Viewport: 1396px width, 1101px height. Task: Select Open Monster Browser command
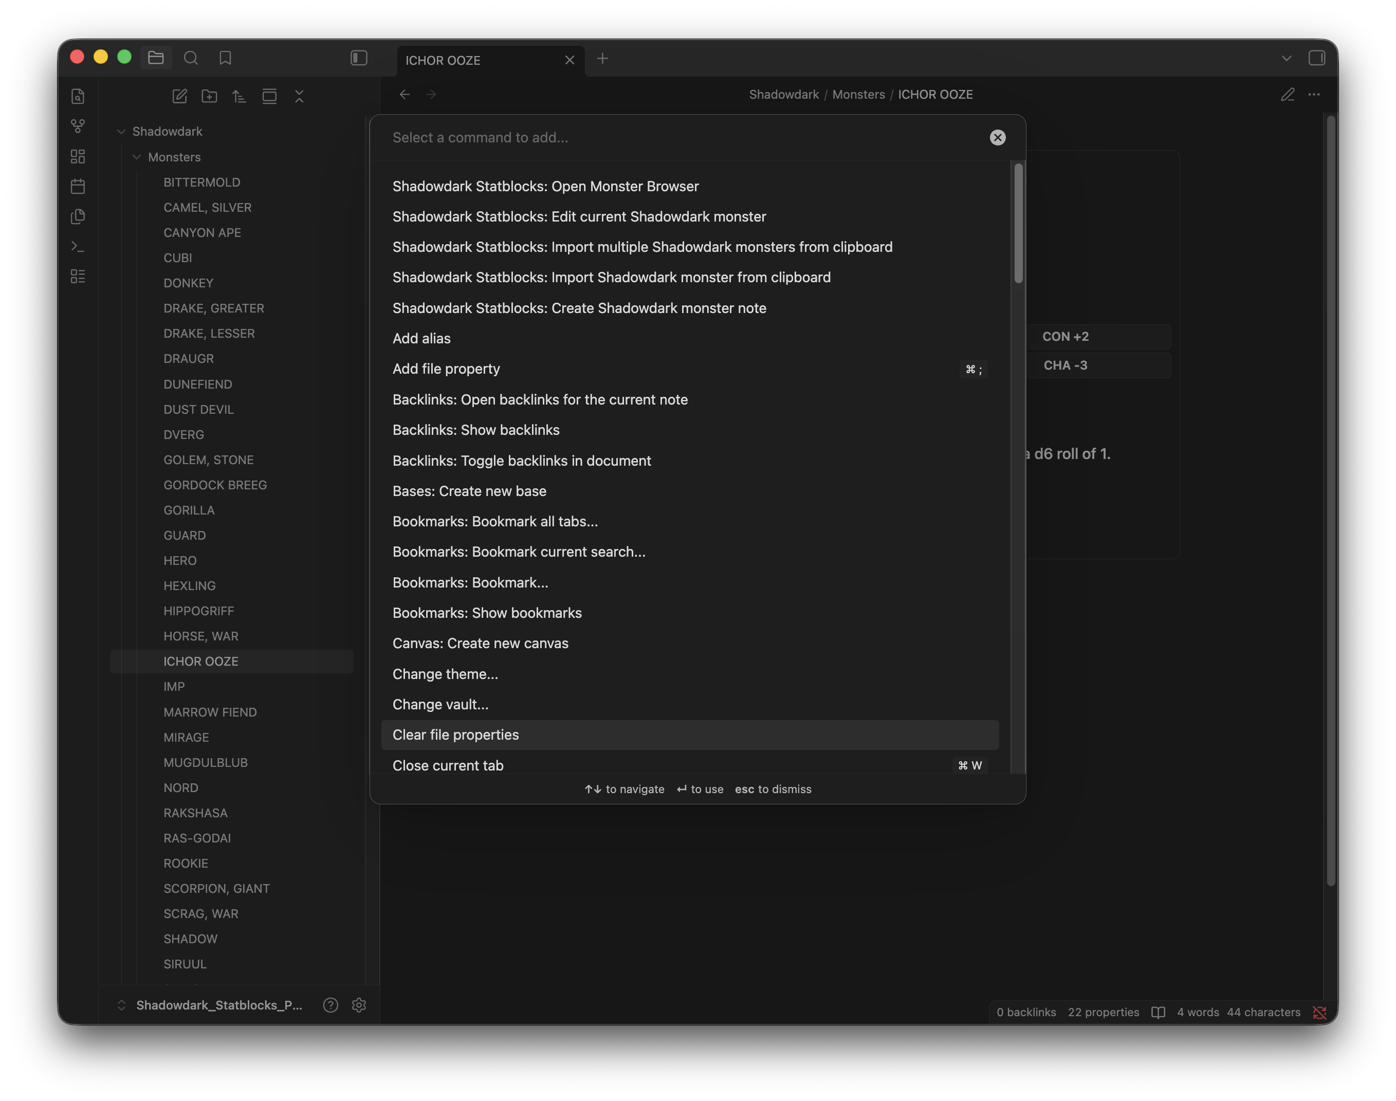click(x=690, y=186)
